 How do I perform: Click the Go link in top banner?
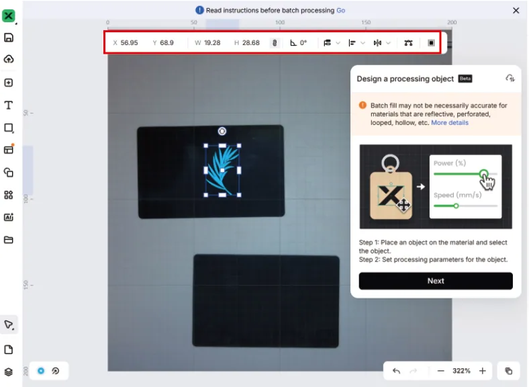341,11
